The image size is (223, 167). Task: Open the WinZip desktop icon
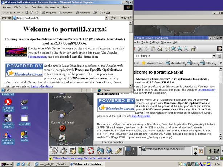click(x=24, y=135)
